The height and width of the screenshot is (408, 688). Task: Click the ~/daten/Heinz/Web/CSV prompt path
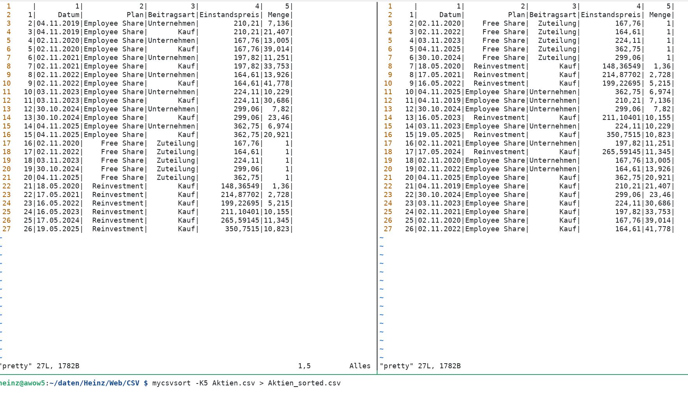[x=94, y=383]
